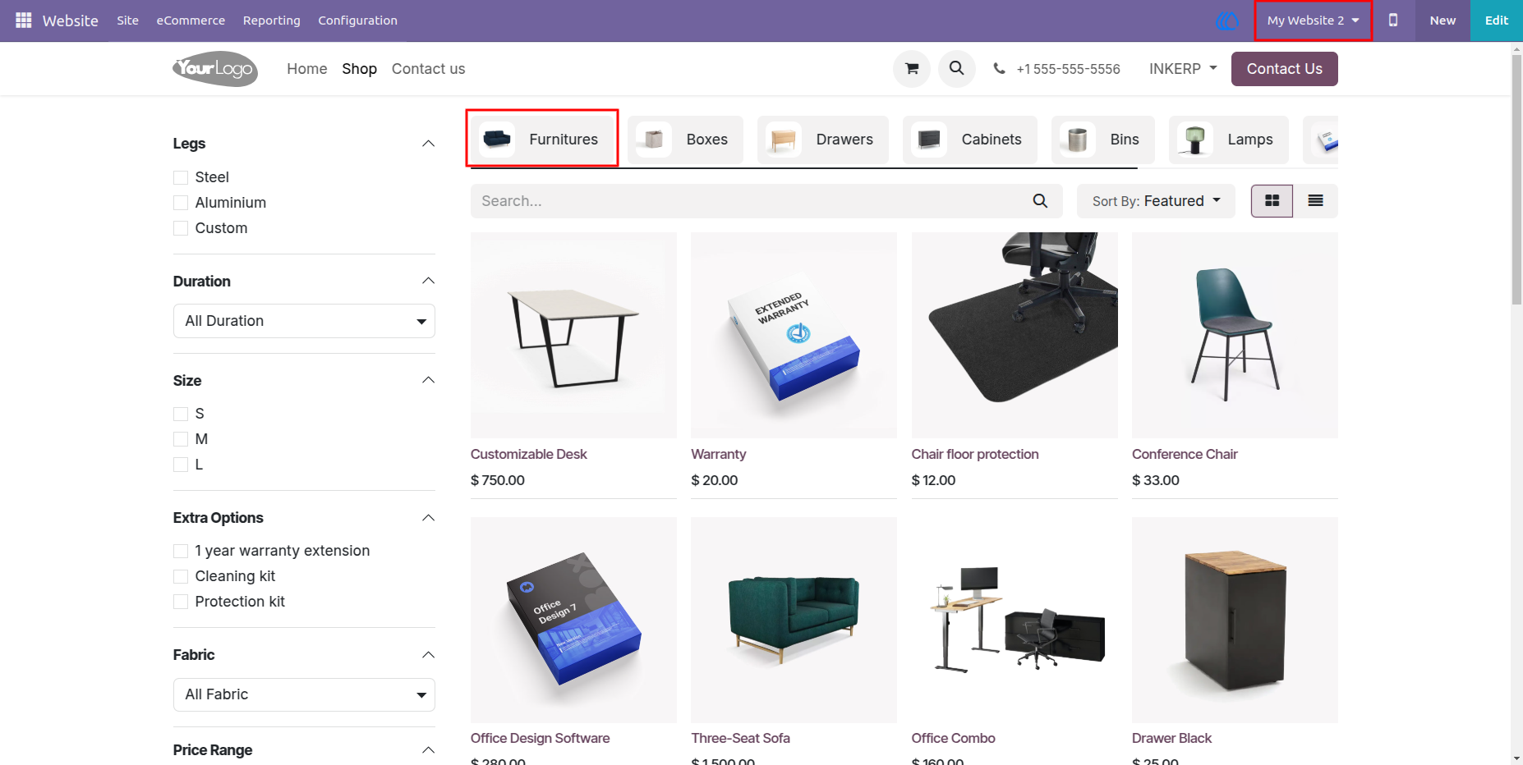Open the apps grid menu icon
The height and width of the screenshot is (765, 1523).
(x=24, y=20)
